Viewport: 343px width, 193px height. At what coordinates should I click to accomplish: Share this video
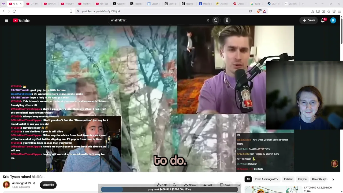coord(190,185)
